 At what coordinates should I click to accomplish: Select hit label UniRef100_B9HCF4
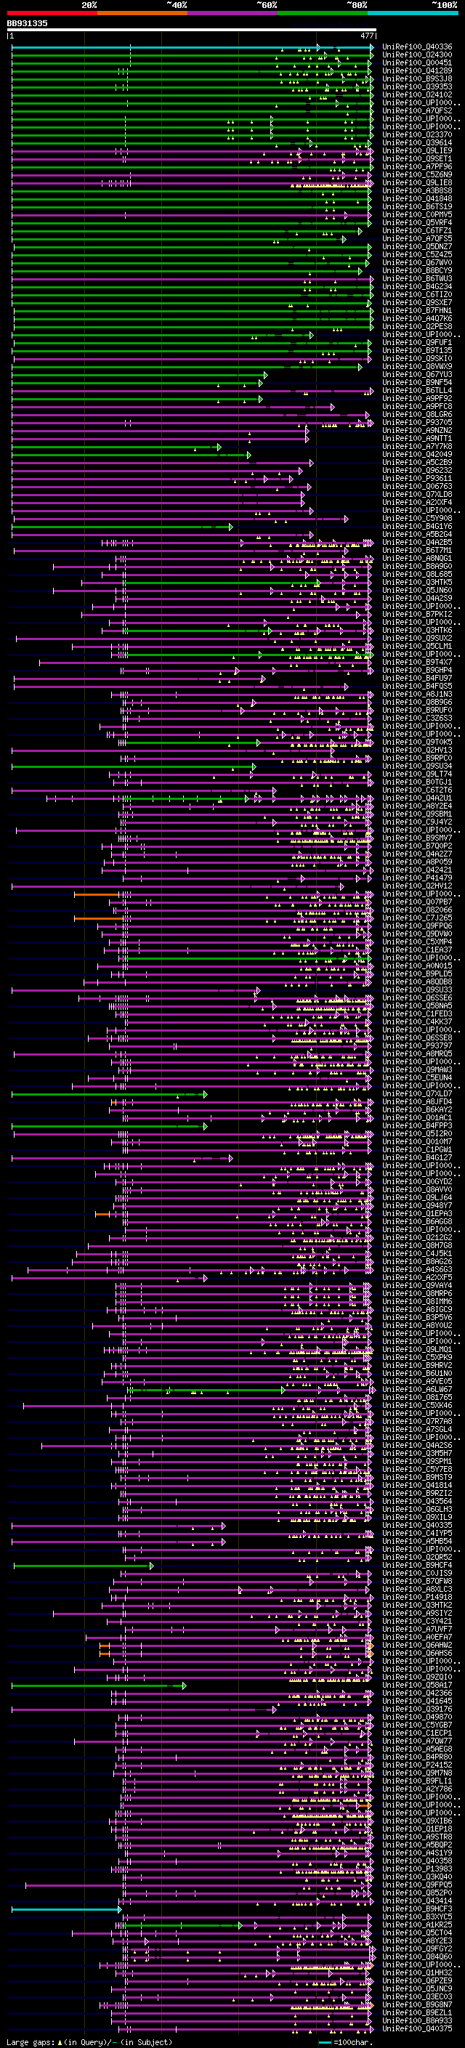(417, 1566)
